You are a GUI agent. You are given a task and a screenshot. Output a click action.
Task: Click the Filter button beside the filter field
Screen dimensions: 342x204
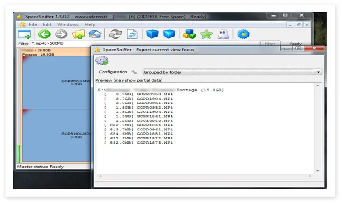[270, 43]
